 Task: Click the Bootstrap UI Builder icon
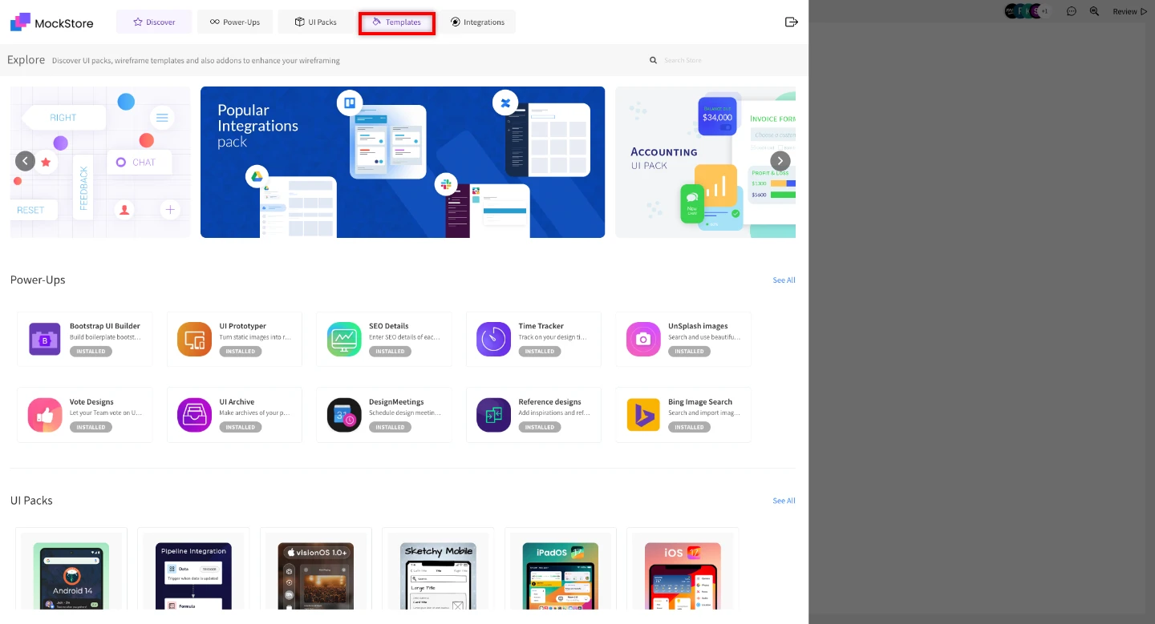45,339
